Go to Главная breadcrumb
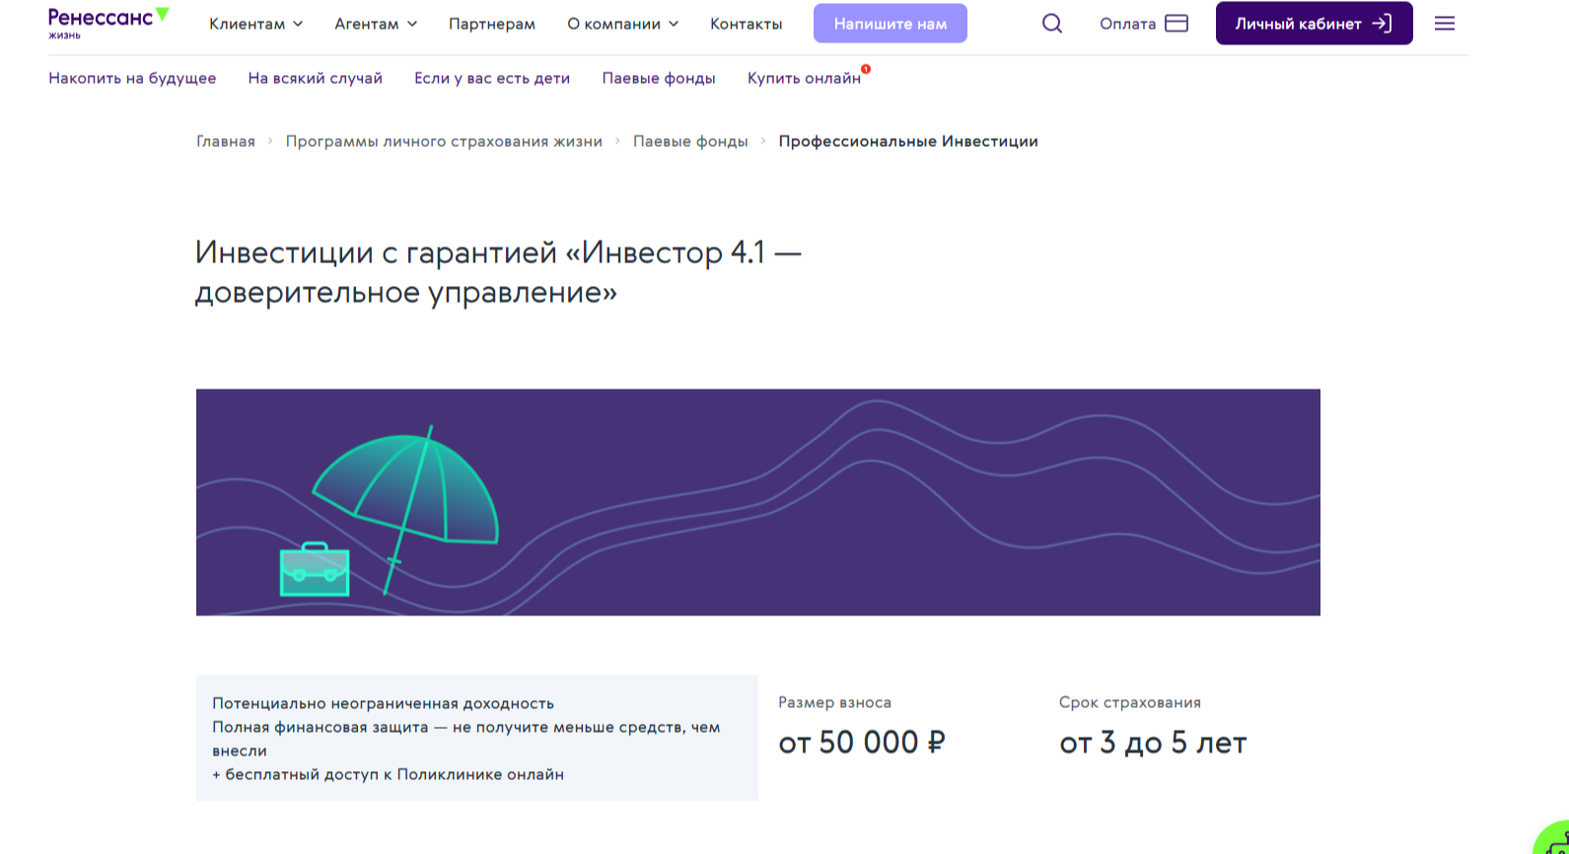The width and height of the screenshot is (1569, 854). tap(226, 141)
